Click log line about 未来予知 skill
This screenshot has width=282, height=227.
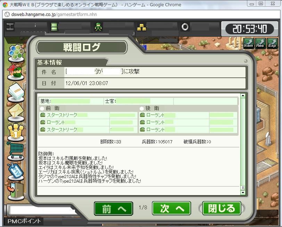click(76, 167)
